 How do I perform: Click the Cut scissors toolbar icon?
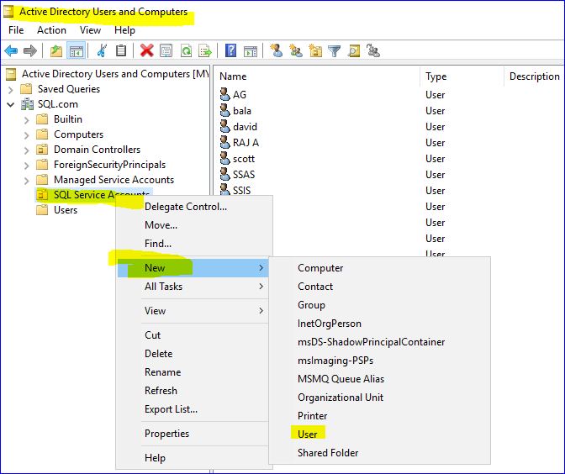click(x=102, y=51)
